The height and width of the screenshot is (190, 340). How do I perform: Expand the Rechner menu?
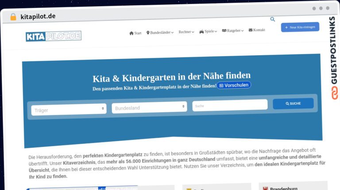click(x=186, y=32)
